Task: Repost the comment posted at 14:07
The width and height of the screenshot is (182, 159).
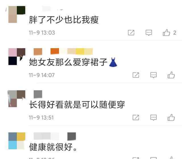Action: (136, 75)
